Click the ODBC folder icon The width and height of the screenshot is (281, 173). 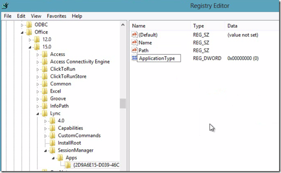click(x=29, y=25)
